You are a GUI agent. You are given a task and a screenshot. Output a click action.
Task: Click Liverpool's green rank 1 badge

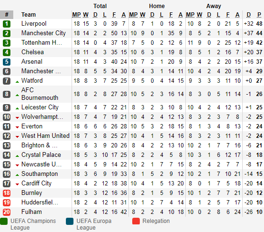point(7,24)
